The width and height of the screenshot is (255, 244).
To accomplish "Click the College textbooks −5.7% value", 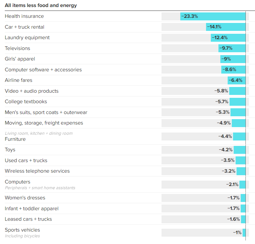I will coord(222,102).
